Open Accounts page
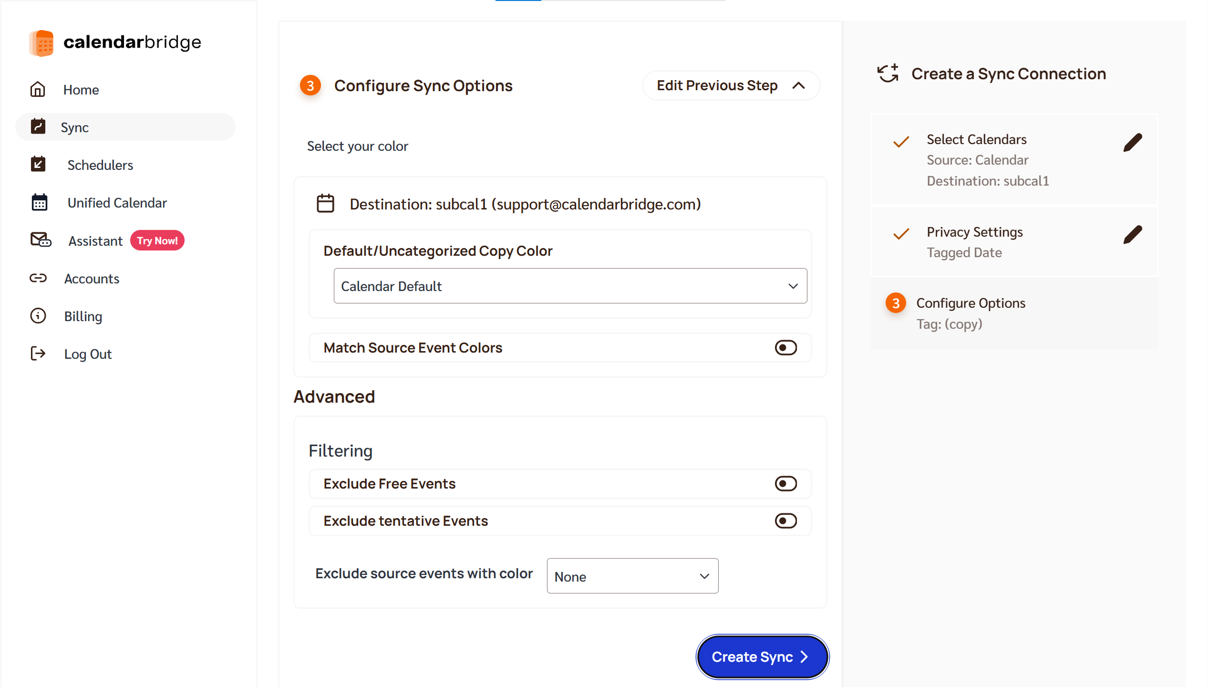The image size is (1208, 687). click(92, 279)
